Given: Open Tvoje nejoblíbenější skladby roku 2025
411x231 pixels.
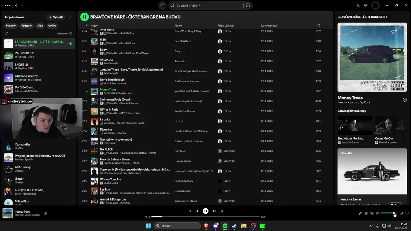Looking at the screenshot, I should 39,158.
